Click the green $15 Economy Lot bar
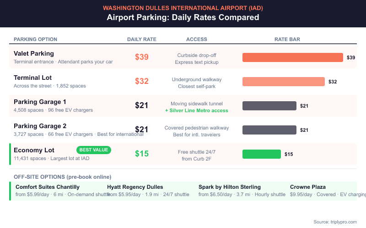Image resolution: width=366 pixels, height=228 pixels. 261,154
